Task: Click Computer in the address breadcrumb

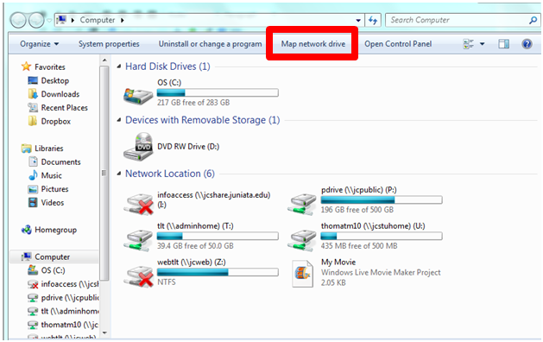Action: pyautogui.click(x=98, y=20)
